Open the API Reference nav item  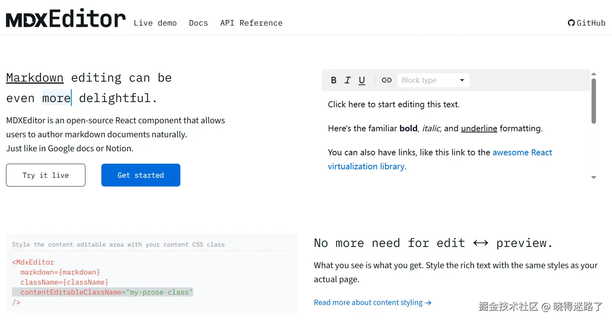point(251,23)
